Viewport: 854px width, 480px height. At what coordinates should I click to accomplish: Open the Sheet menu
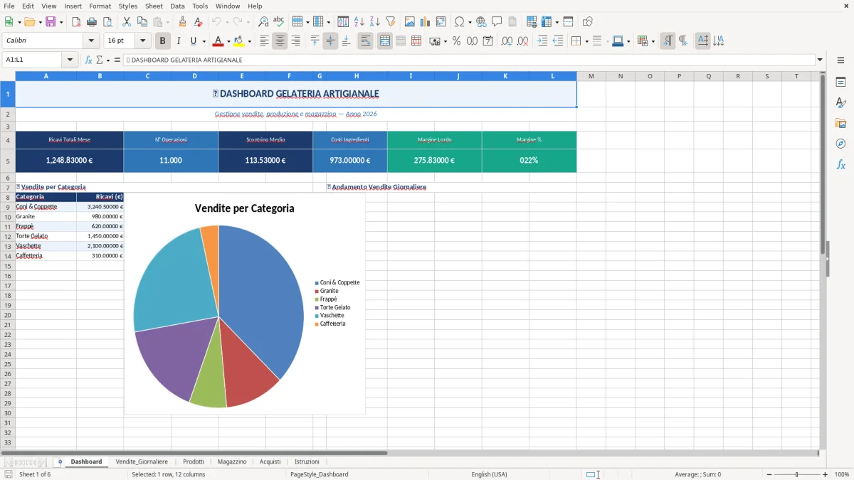[154, 6]
